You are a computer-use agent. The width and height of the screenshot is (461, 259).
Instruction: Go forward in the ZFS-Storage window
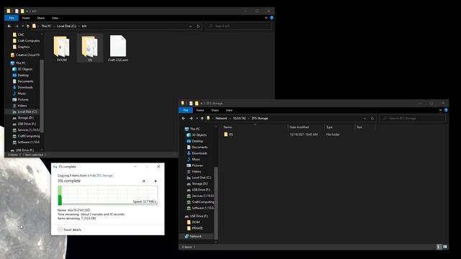coord(191,118)
